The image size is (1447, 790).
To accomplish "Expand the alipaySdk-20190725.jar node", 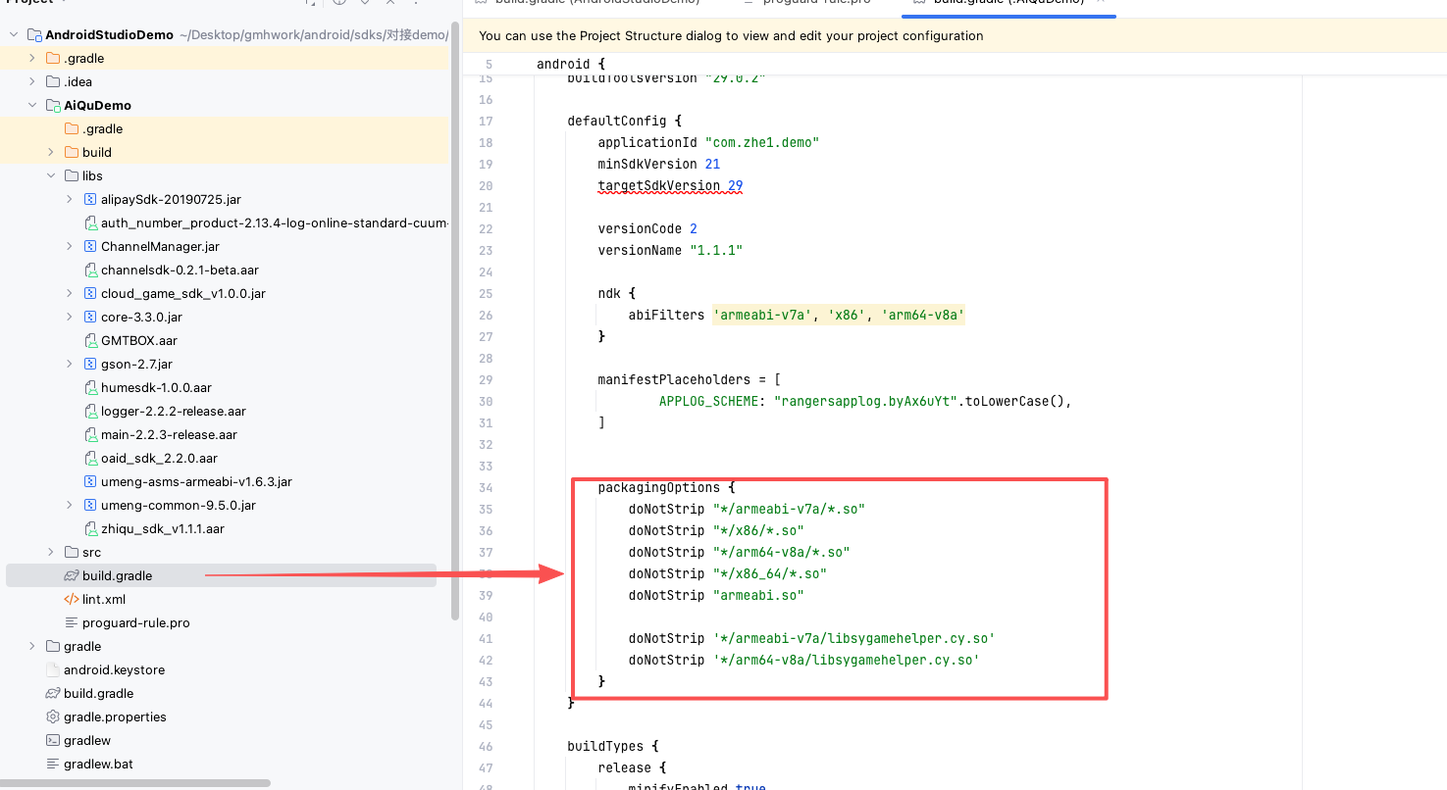I will pyautogui.click(x=70, y=199).
